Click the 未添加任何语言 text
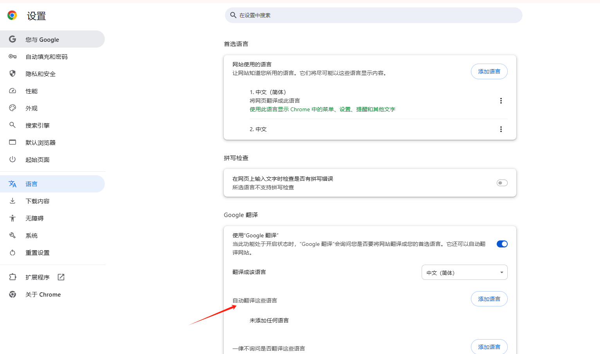This screenshot has height=354, width=600. tap(269, 320)
